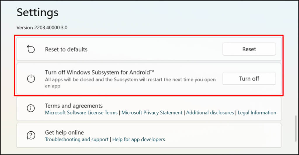Click the 'All apps will be closed' description
Screen dimensions: 299x155
(x=130, y=80)
